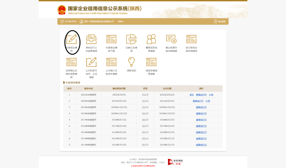Click 查看或打印 for the 2014年年度报告
Screen dimensions: 286x168
point(201,138)
